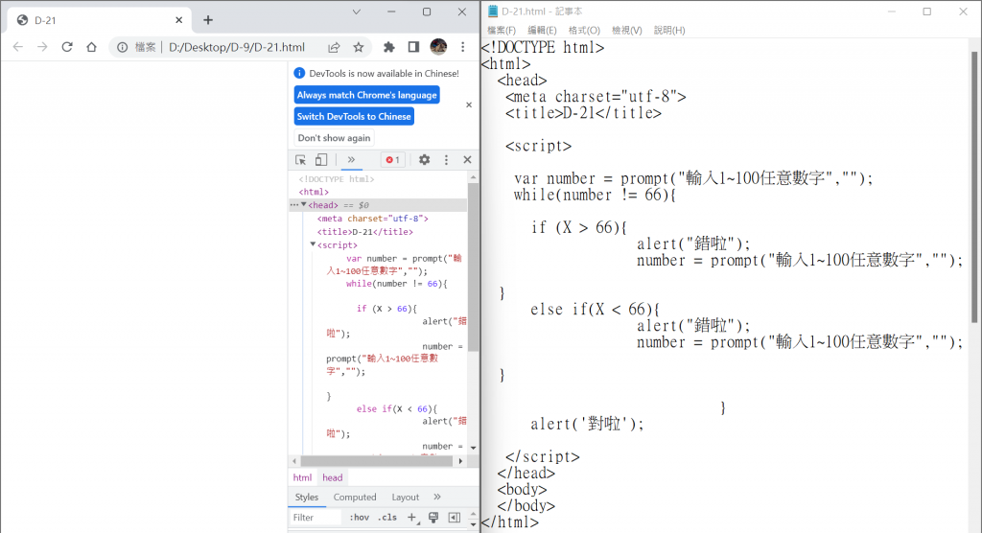Select the meta charset line
Viewport: 982px width, 533px height.
373,219
